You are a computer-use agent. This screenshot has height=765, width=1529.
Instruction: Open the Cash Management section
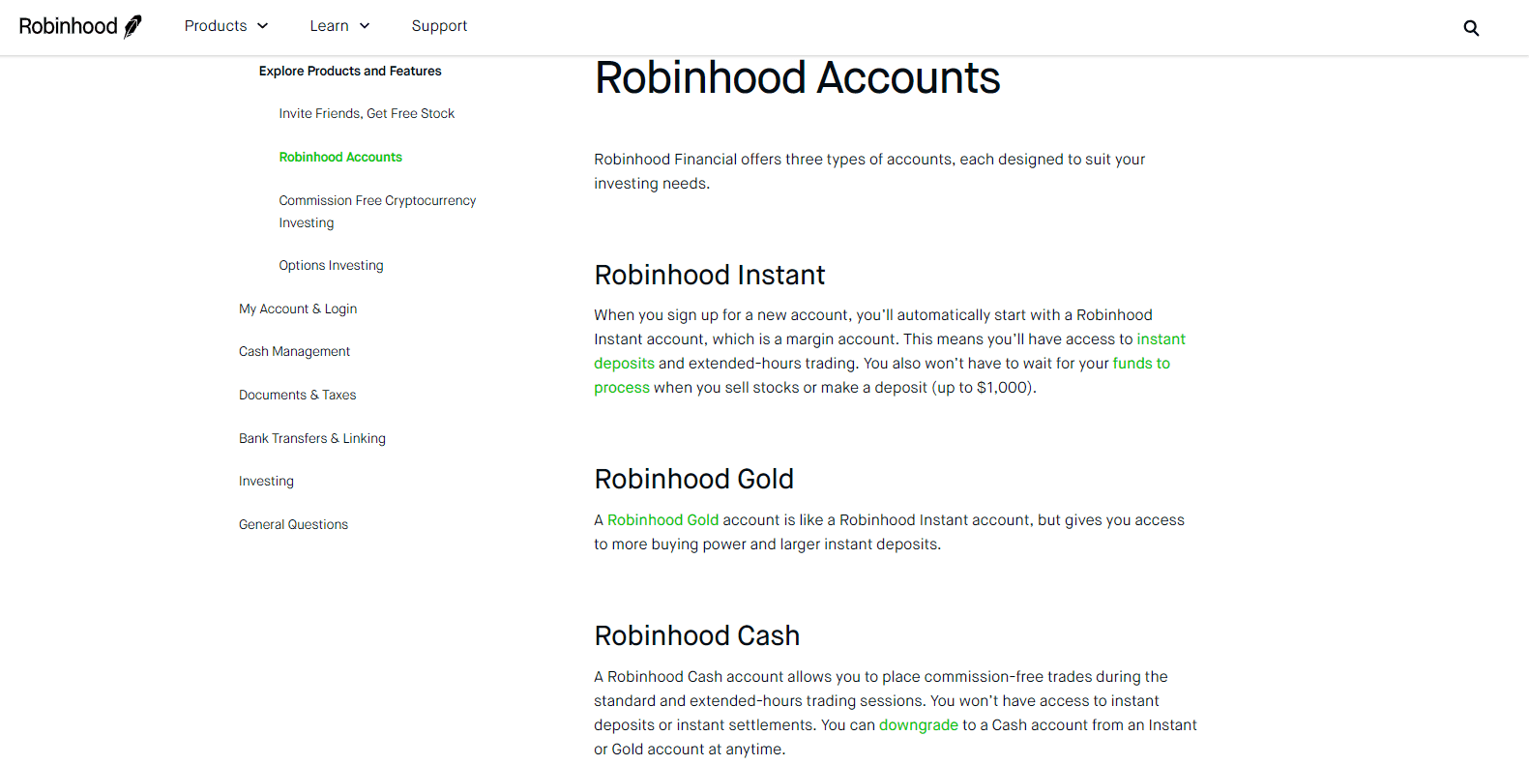point(294,351)
